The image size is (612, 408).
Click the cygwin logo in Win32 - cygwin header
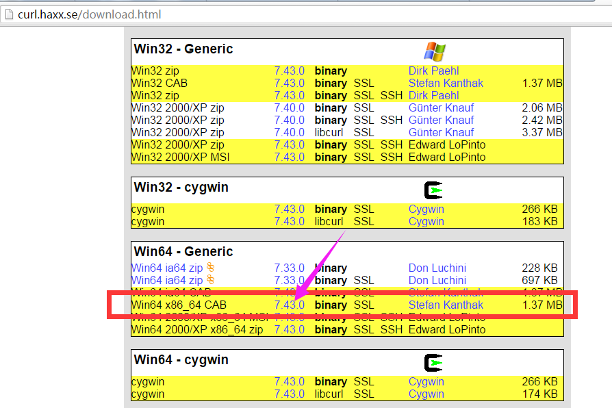(x=433, y=190)
